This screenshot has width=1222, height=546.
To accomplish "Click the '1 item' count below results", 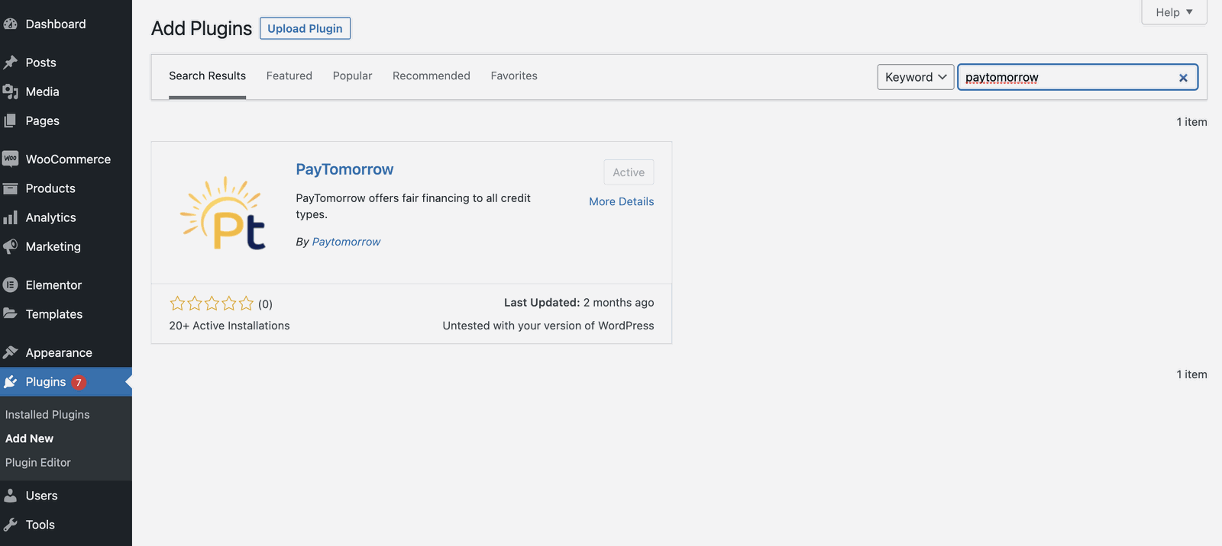I will [x=1191, y=374].
